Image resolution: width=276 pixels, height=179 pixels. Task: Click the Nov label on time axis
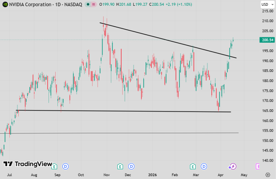coord(107,175)
